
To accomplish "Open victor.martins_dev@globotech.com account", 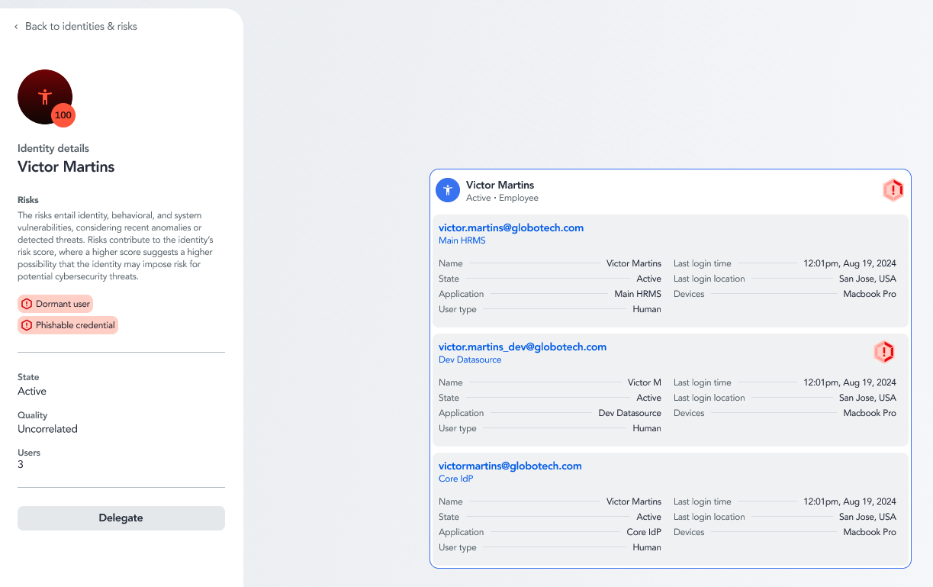I will point(523,347).
